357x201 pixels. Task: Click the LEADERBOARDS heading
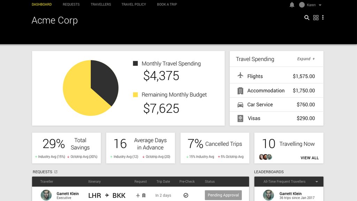269,172
